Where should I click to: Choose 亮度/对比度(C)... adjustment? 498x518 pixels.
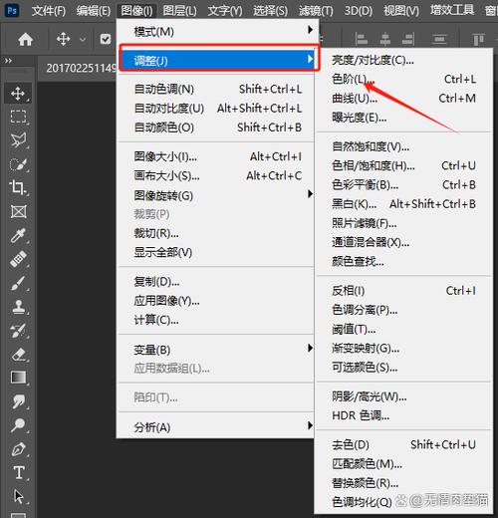[403, 60]
